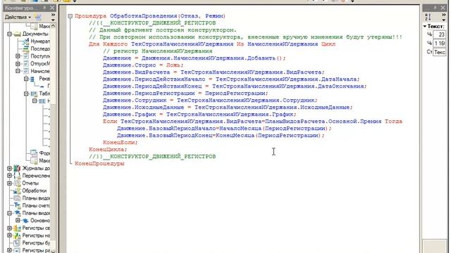Select the Последовательности node icon

25,48
